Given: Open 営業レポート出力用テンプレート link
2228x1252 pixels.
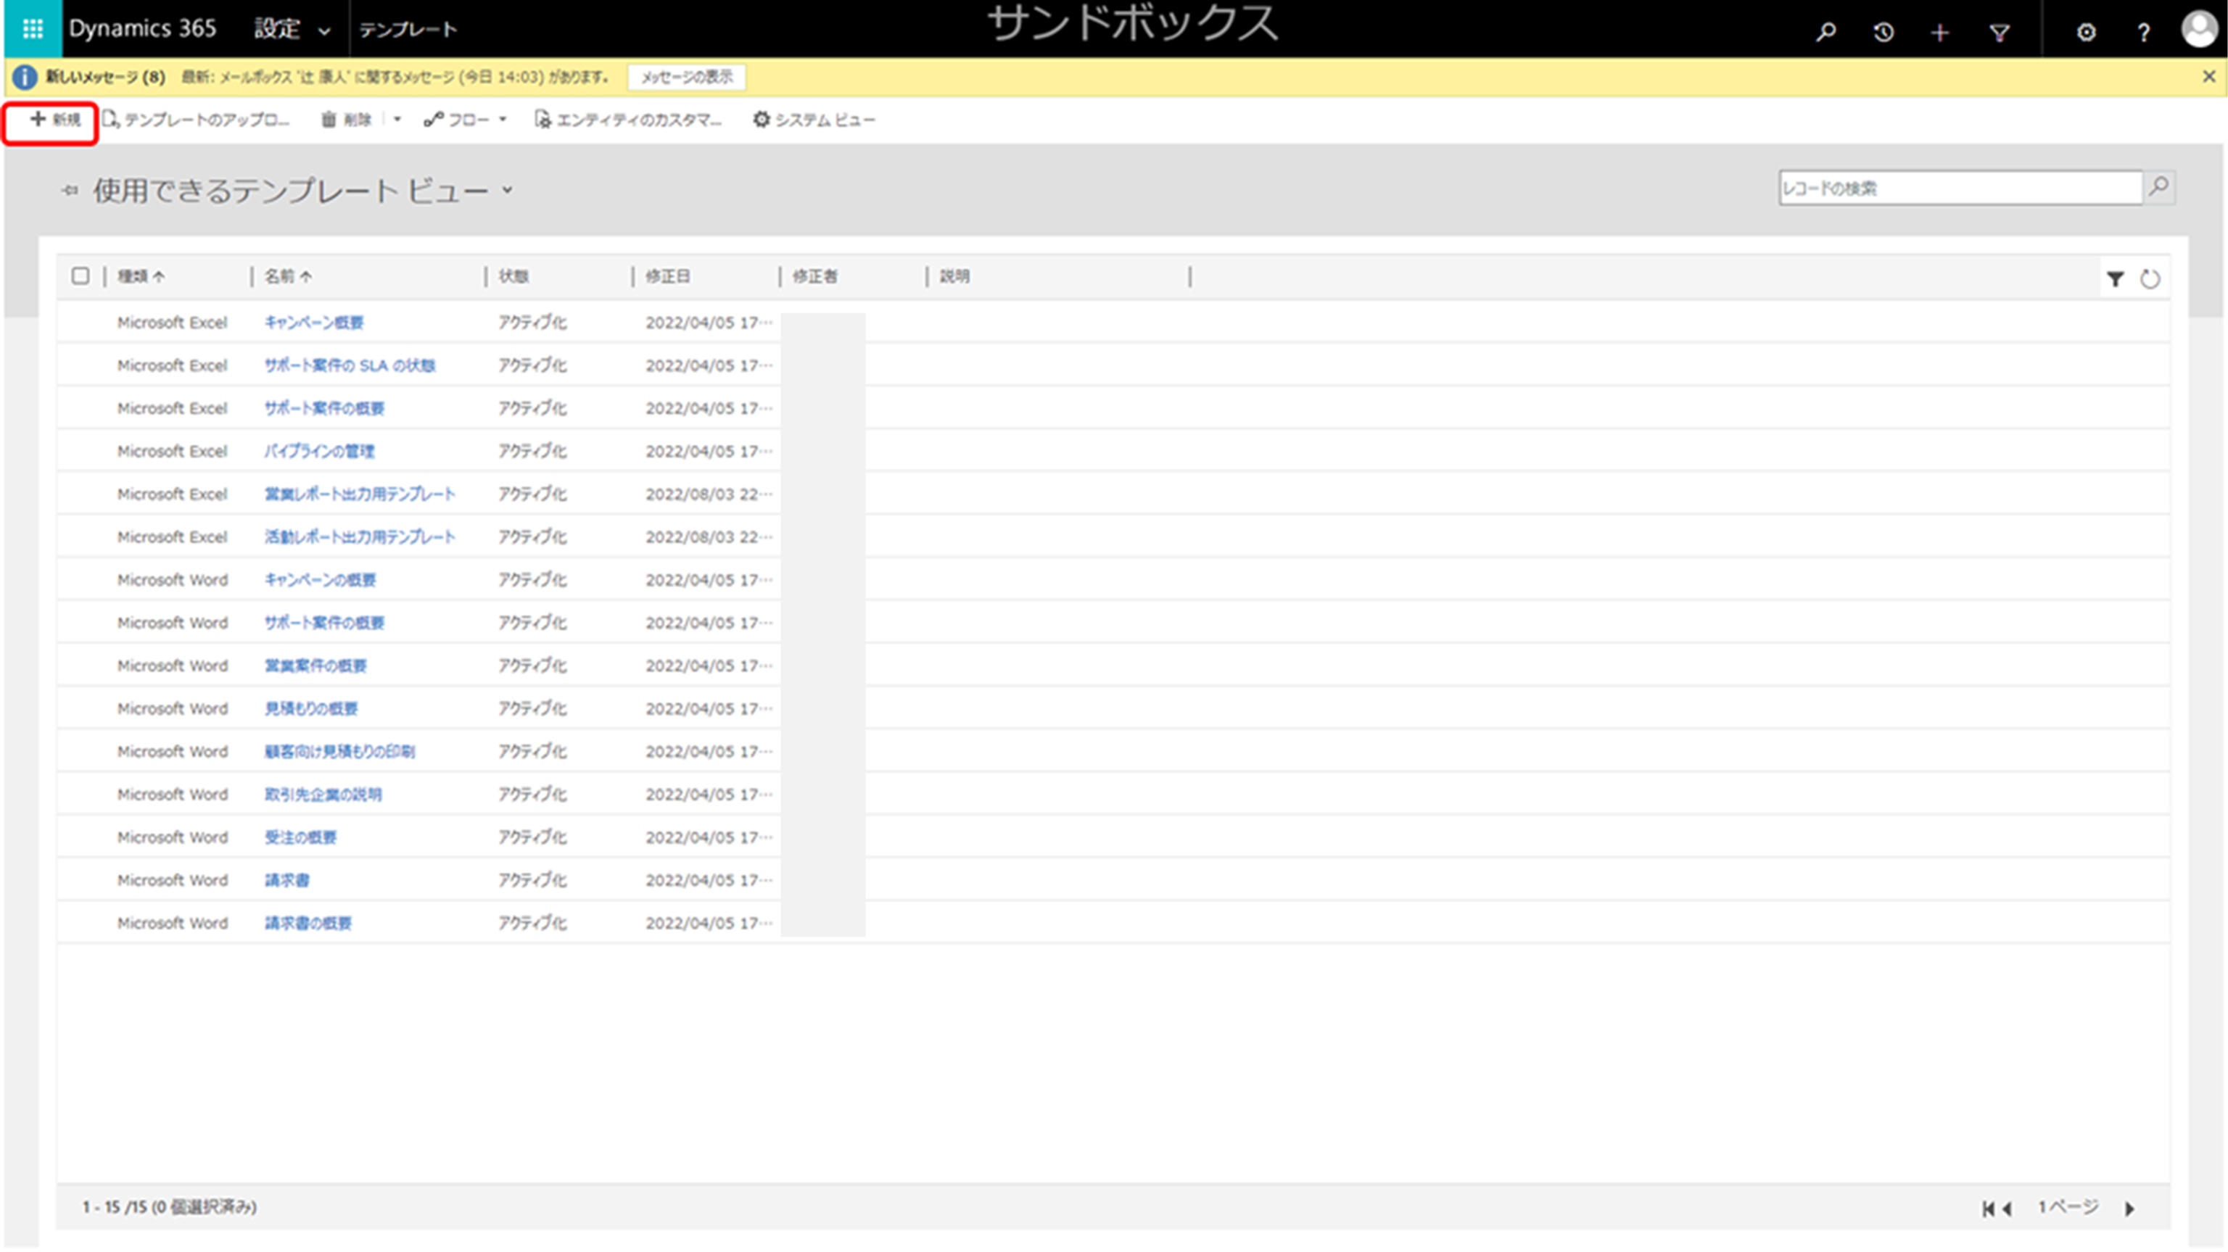Looking at the screenshot, I should (x=360, y=494).
